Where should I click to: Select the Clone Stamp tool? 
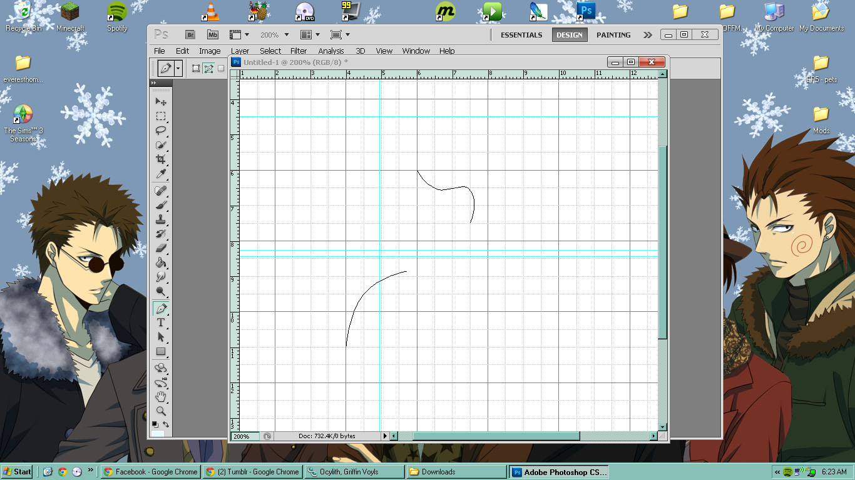[161, 219]
